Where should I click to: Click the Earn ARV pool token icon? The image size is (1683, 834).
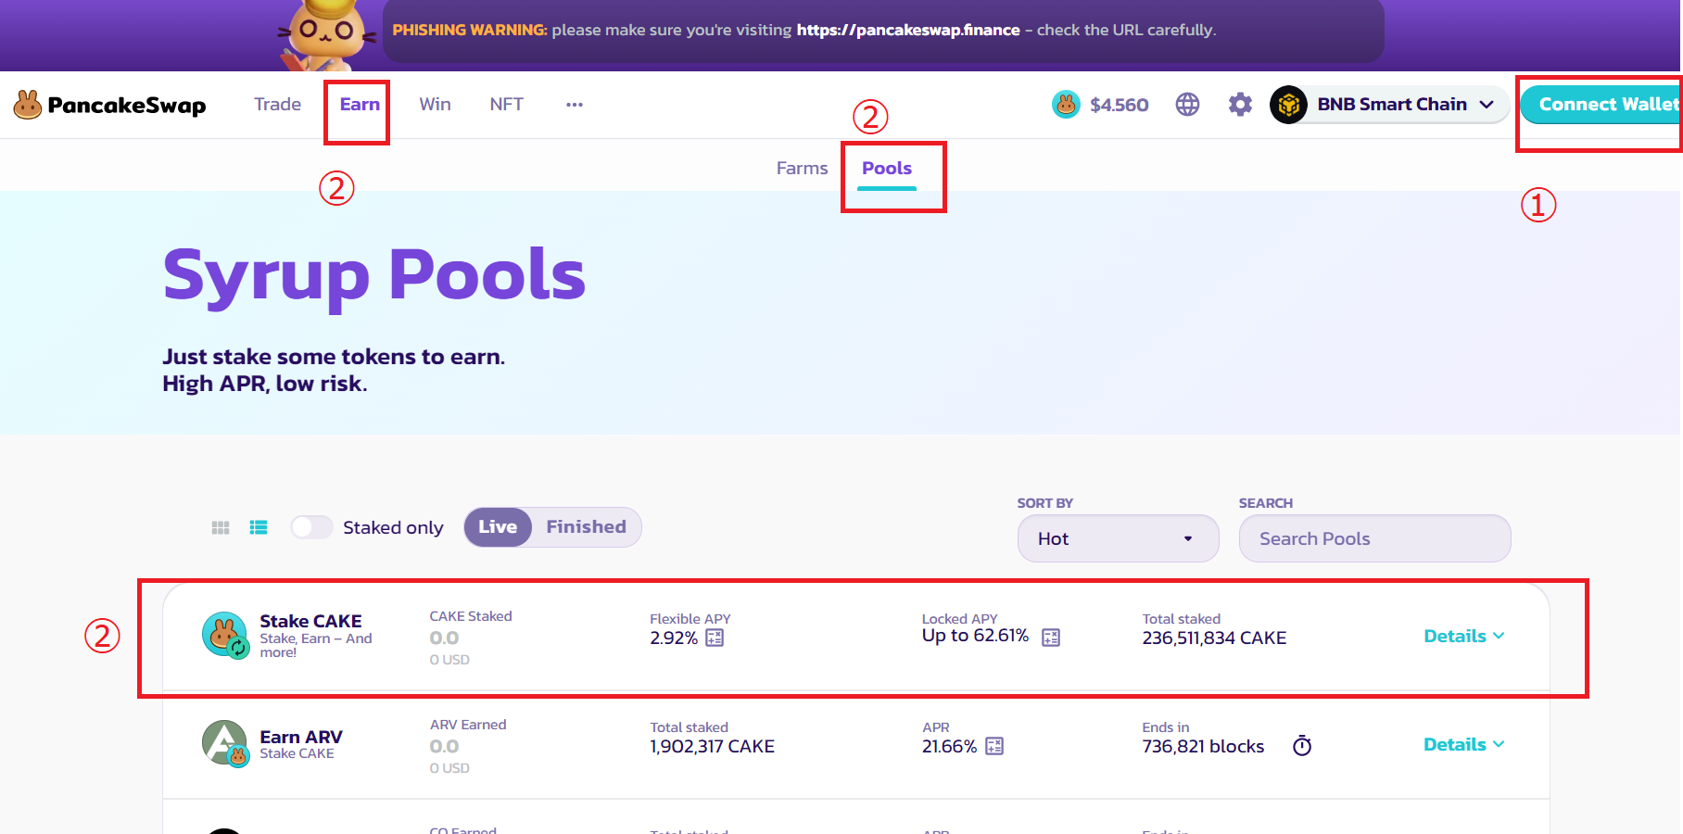pyautogui.click(x=225, y=744)
